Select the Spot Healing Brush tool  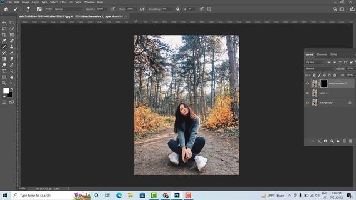pos(12,41)
